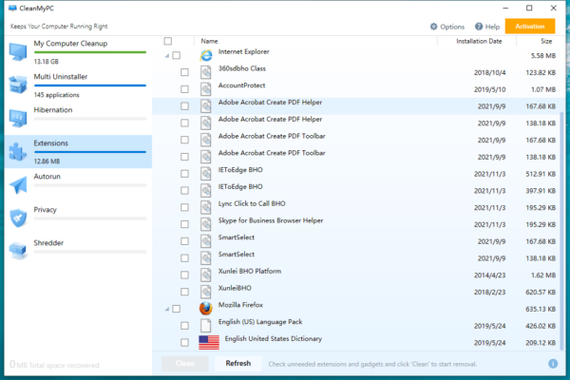Click the file icon next to AccountProtect
570x380 pixels.
[x=206, y=89]
